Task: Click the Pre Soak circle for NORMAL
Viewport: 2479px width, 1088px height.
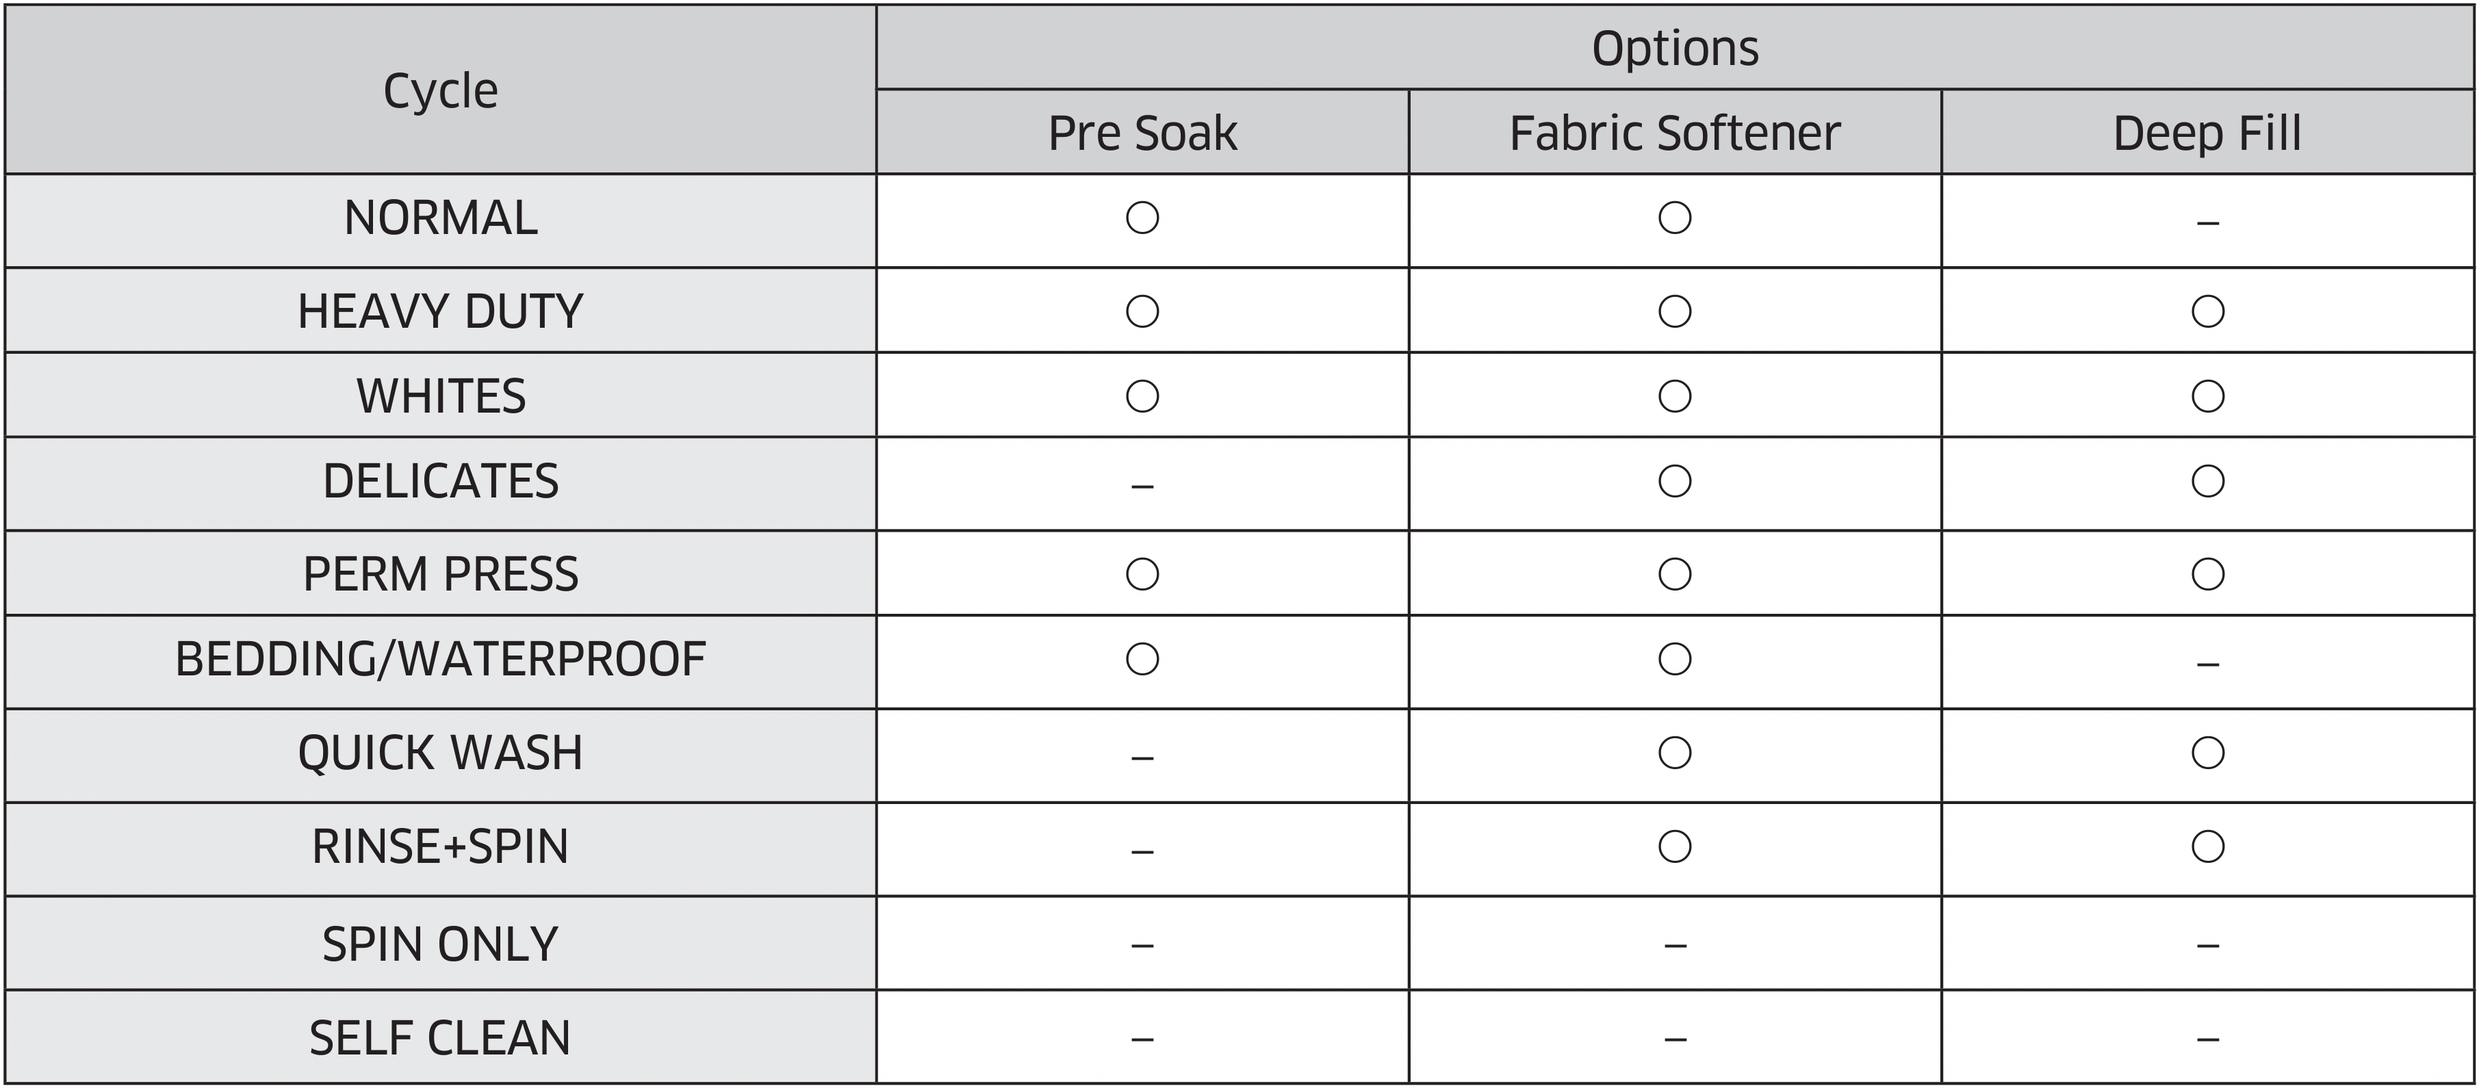Action: click(x=1142, y=218)
